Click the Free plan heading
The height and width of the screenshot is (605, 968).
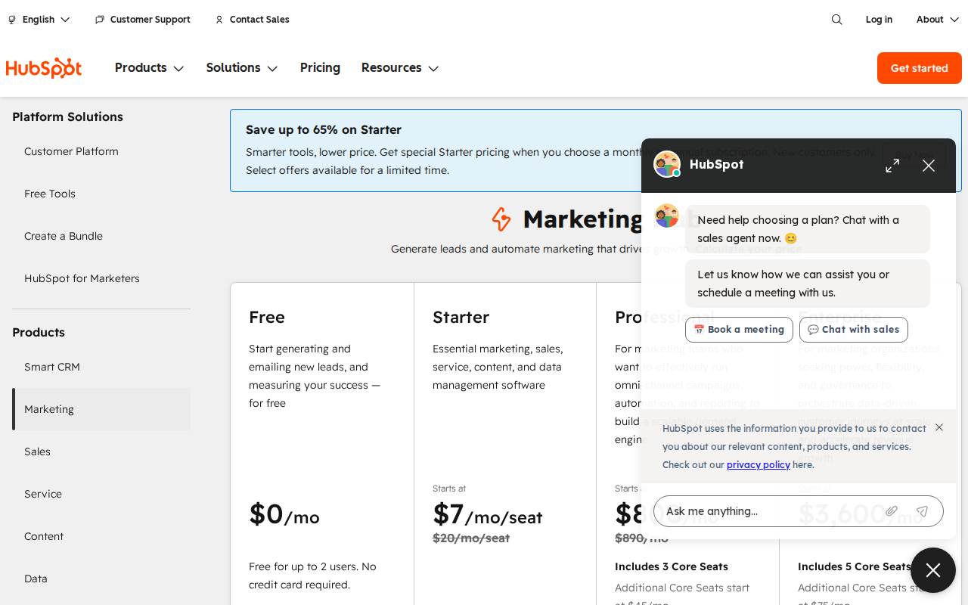click(267, 317)
